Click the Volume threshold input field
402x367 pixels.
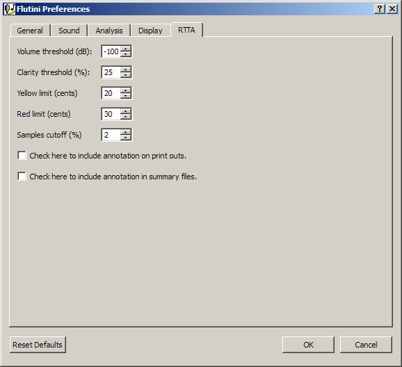[x=111, y=51]
